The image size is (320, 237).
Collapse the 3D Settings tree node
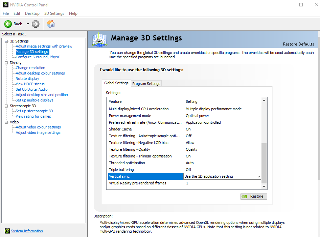(6, 41)
